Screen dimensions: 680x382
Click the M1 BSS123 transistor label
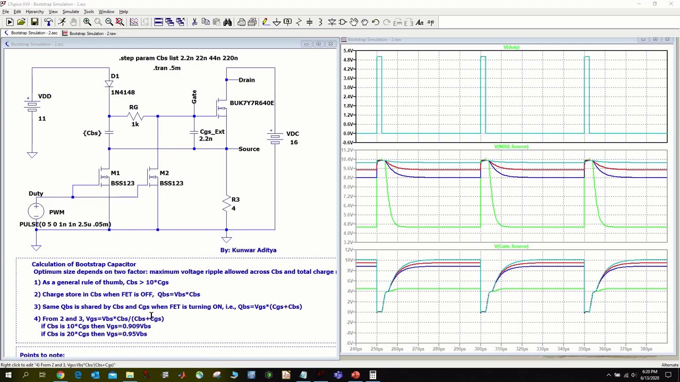[122, 178]
